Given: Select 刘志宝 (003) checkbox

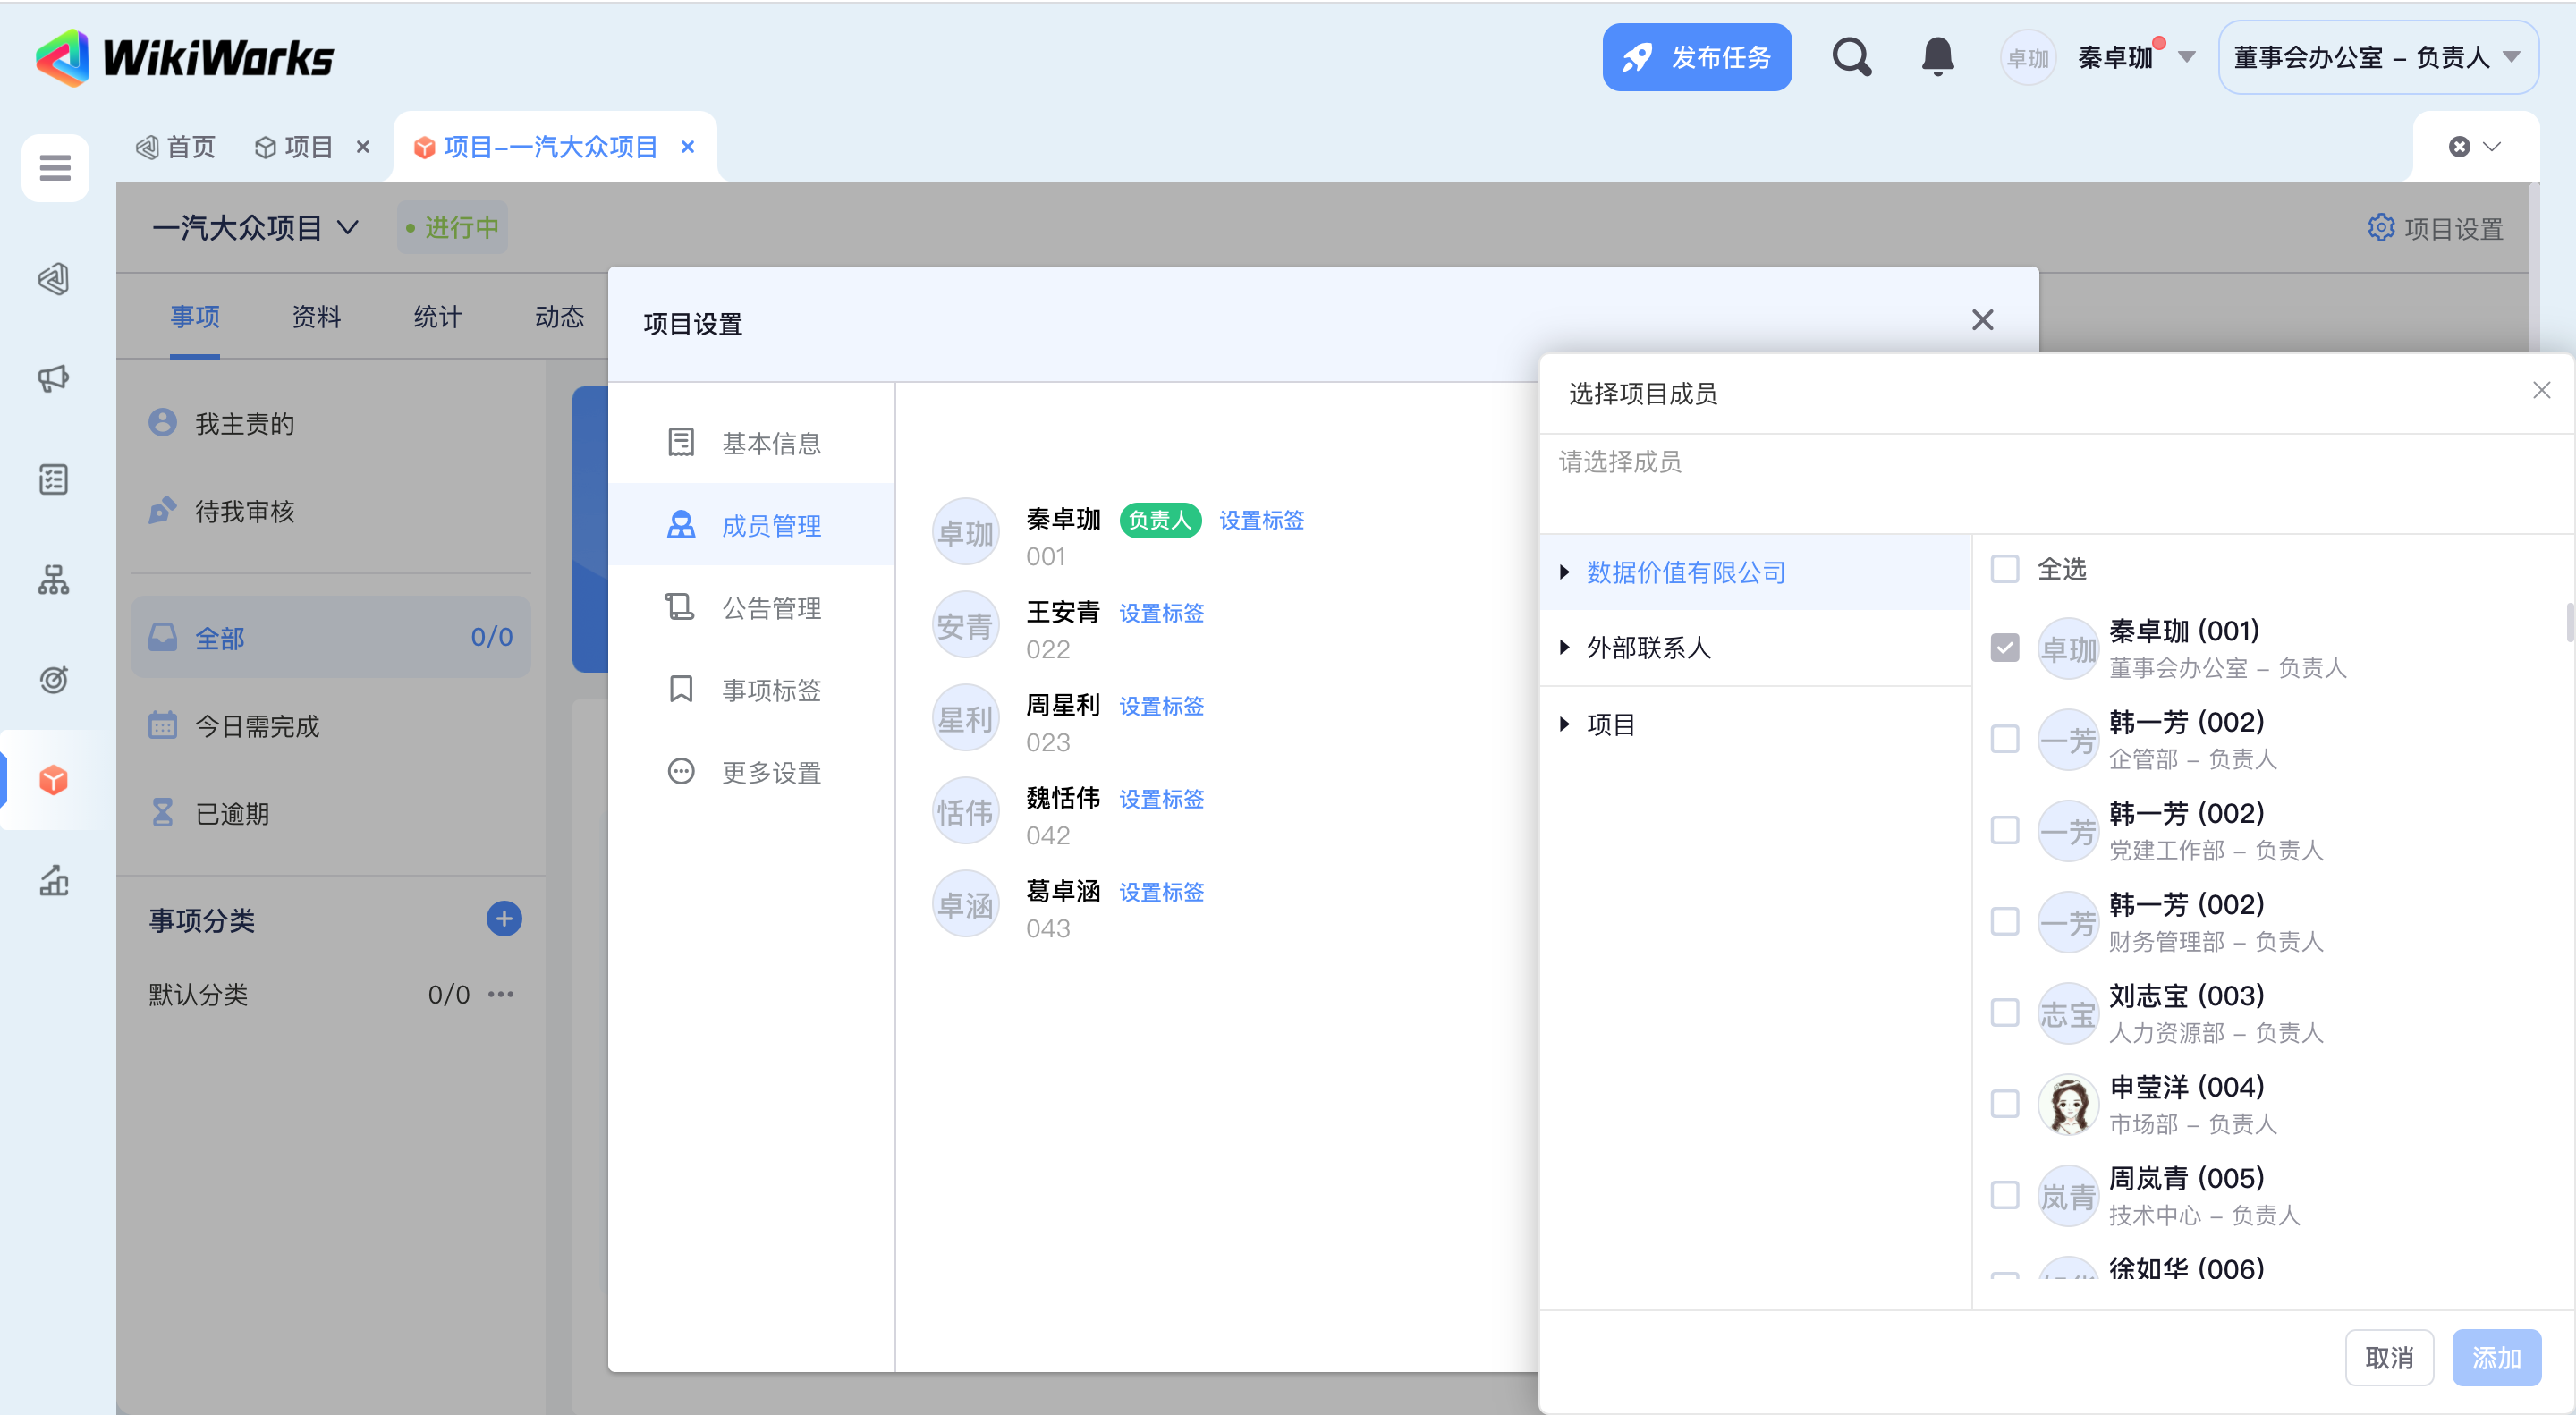Looking at the screenshot, I should [x=2004, y=1012].
